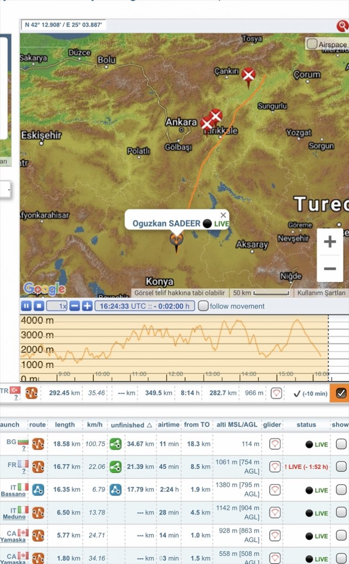The height and width of the screenshot is (564, 349).
Task: Increase playback speed with plus button
Action: (87, 306)
